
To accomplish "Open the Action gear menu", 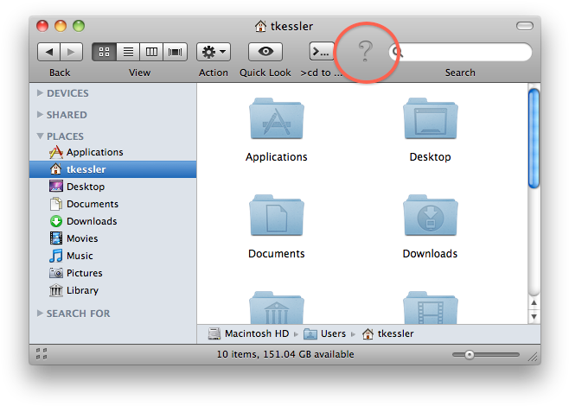I will pos(214,52).
